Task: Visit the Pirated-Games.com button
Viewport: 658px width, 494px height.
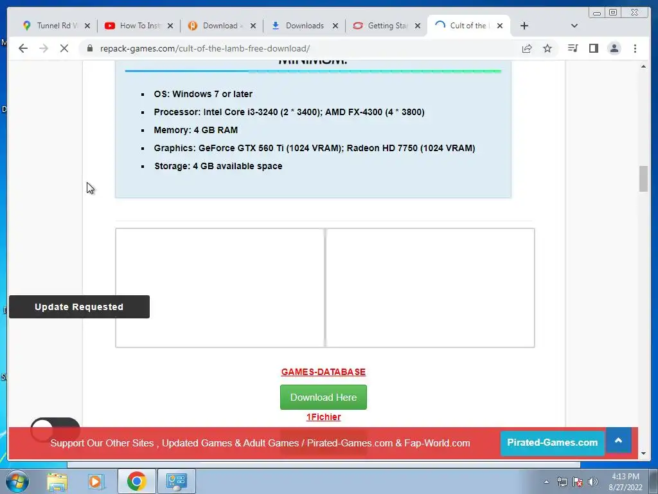Action: pyautogui.click(x=552, y=443)
